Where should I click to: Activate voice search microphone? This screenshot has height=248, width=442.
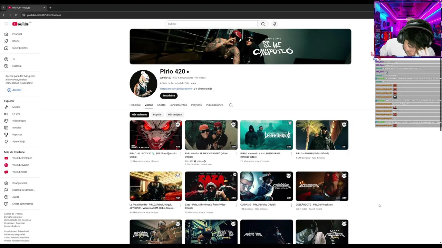(275, 24)
